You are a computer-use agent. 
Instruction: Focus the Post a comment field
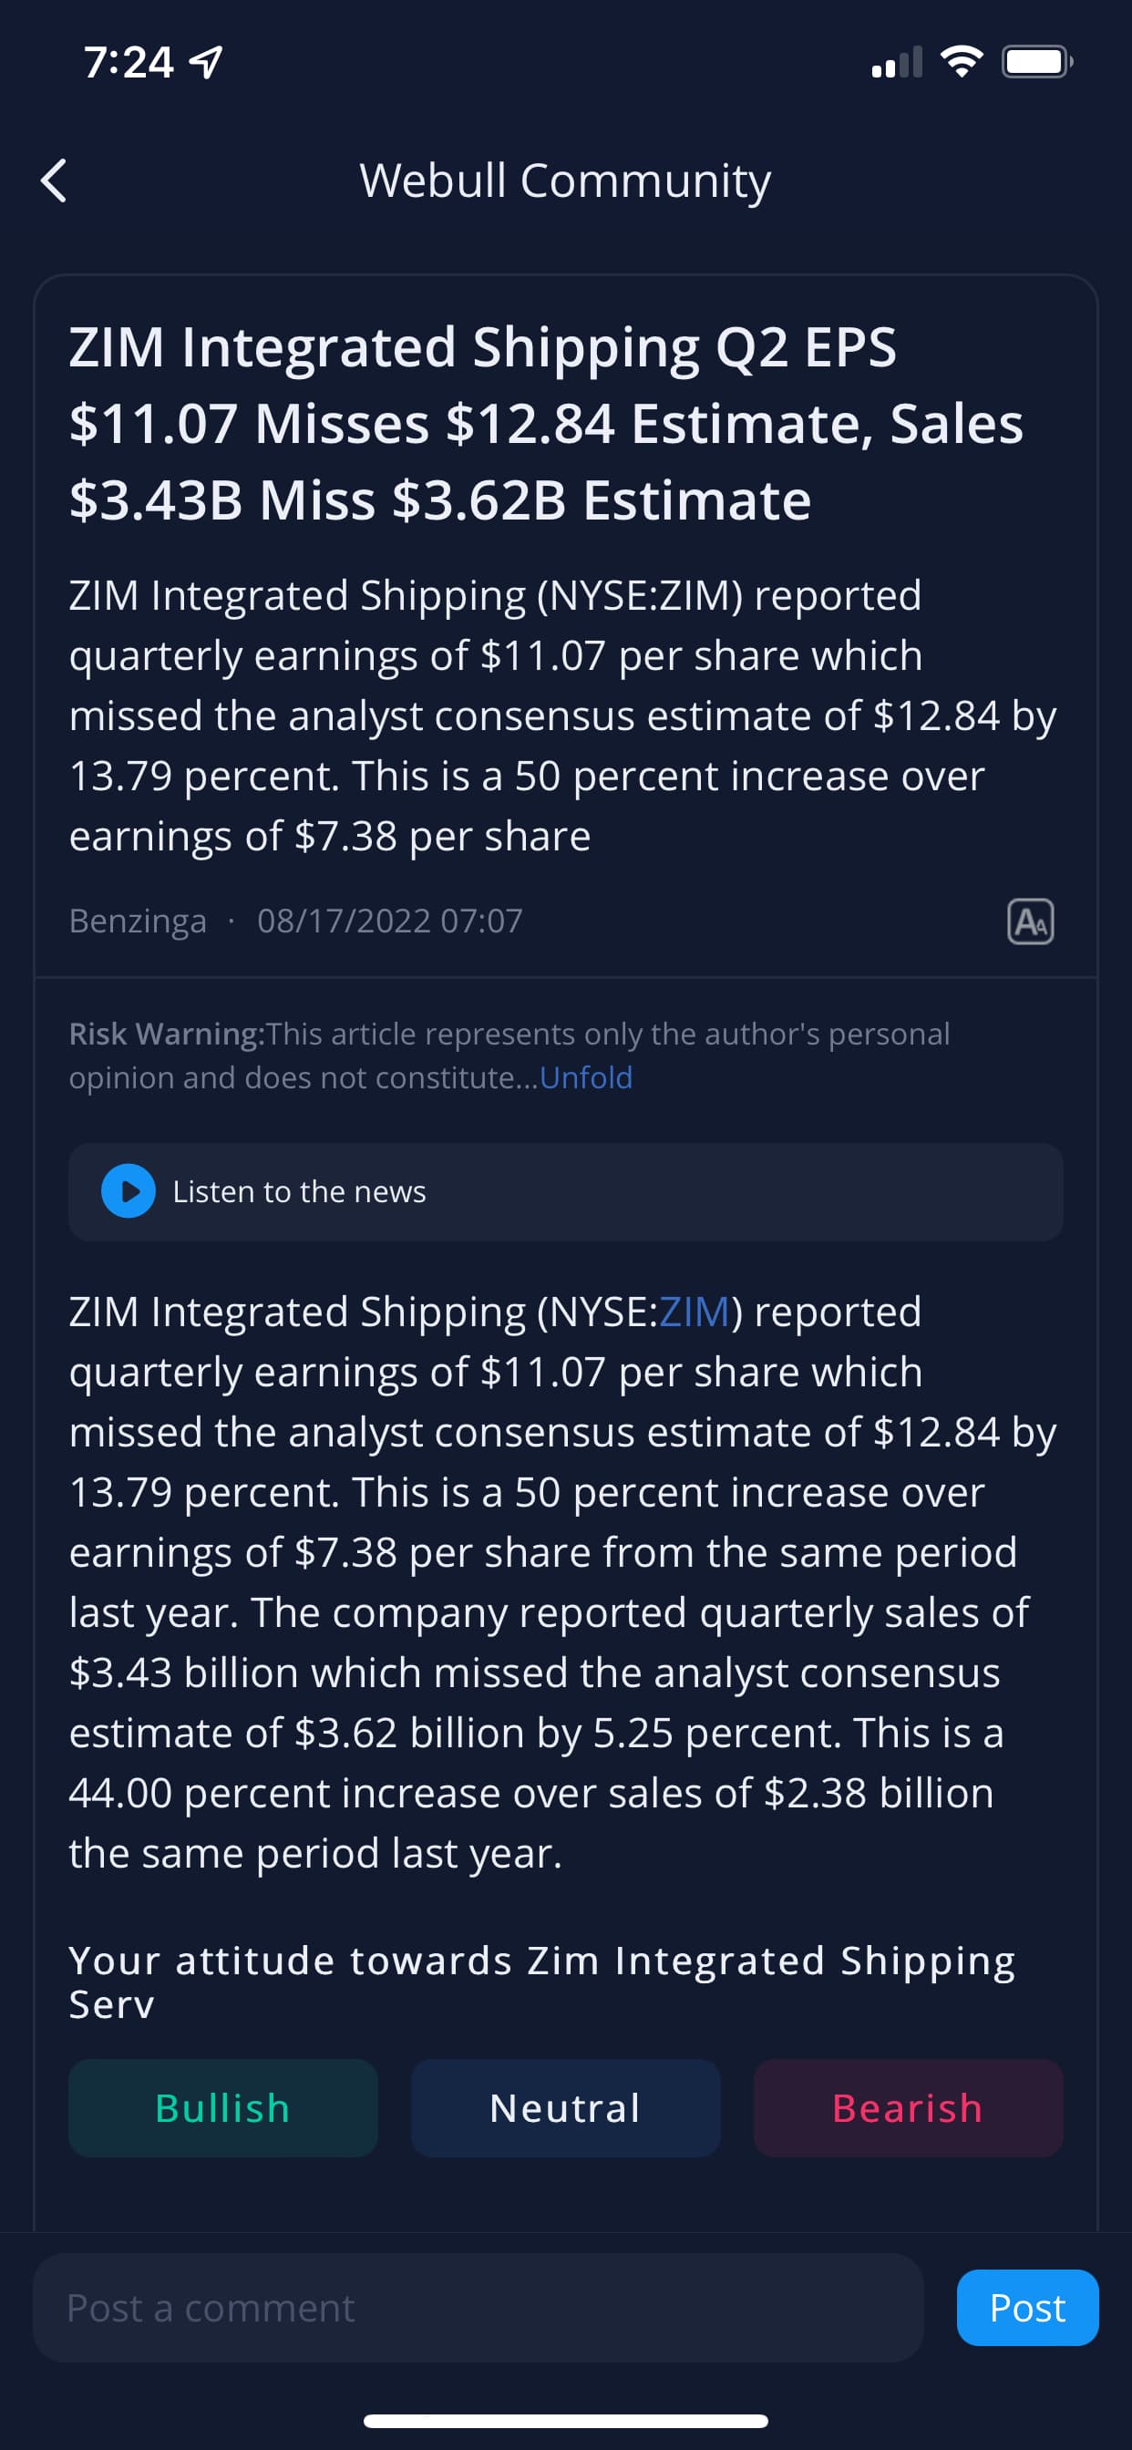(x=479, y=2307)
